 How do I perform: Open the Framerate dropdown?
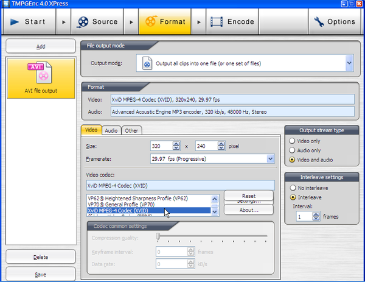point(270,159)
